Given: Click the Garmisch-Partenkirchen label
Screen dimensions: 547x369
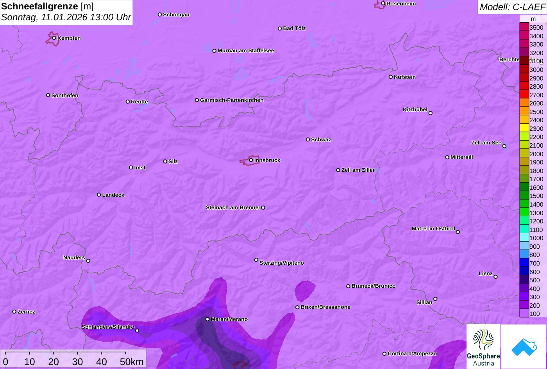Looking at the screenshot, I should (x=232, y=100).
